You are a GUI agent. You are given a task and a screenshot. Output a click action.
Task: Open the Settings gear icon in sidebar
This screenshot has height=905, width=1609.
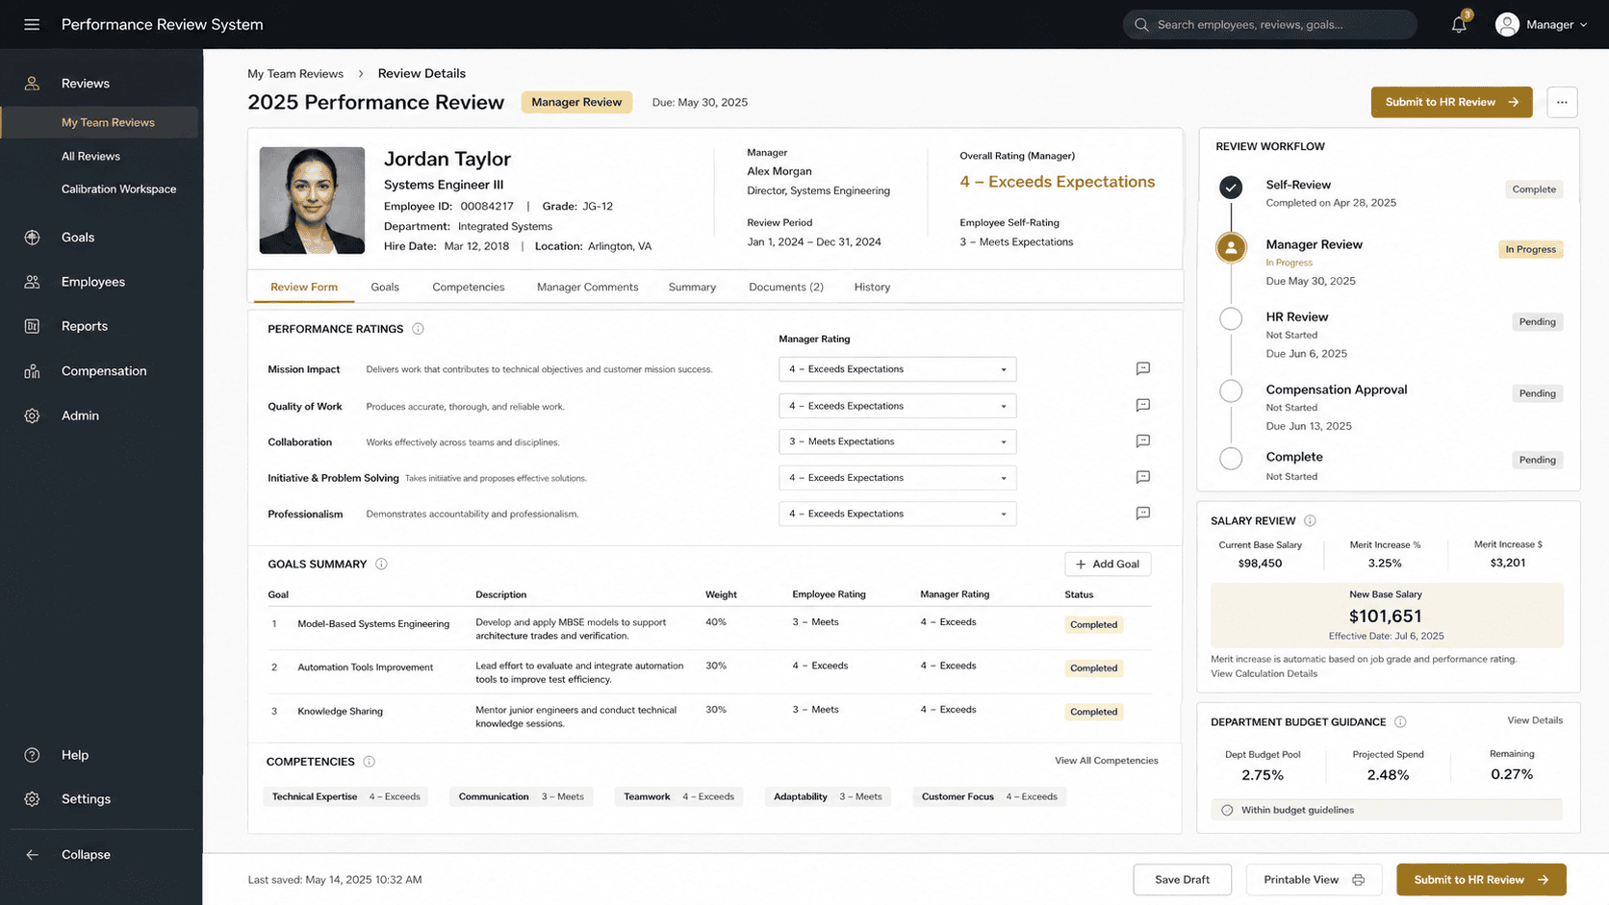pos(32,799)
